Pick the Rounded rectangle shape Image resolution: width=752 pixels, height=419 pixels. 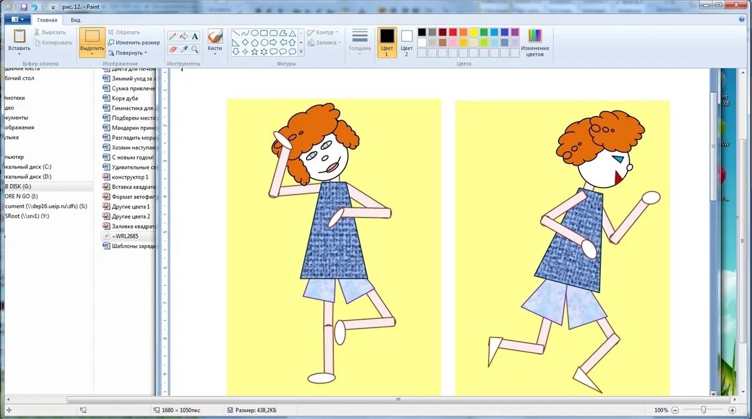point(273,33)
